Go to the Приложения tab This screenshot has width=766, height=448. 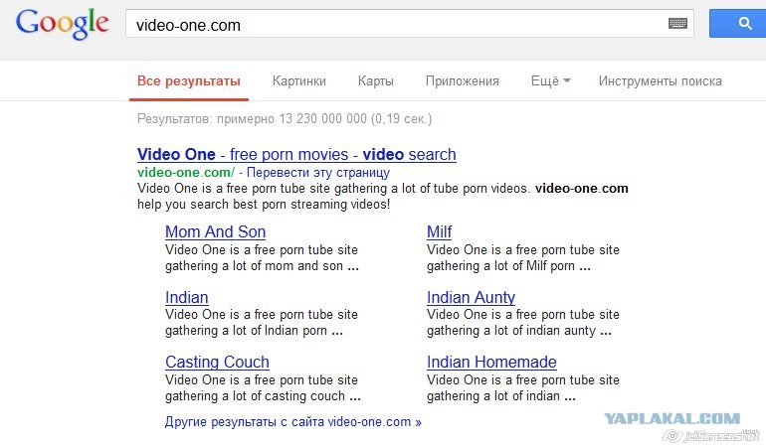pos(462,81)
